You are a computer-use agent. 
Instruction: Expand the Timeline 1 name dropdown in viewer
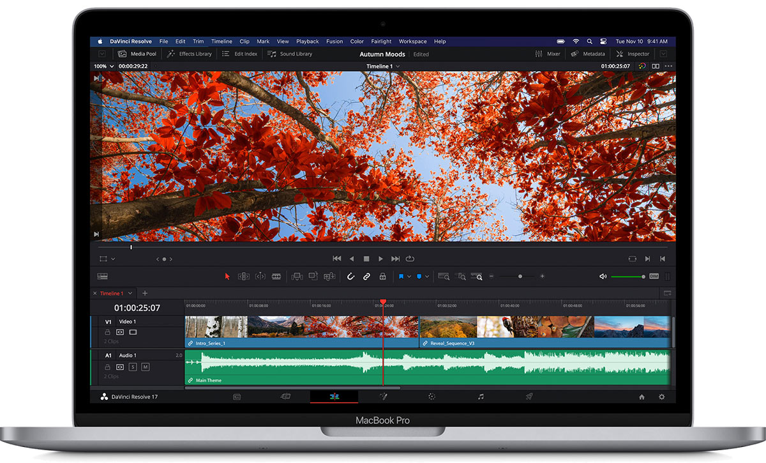click(x=398, y=66)
